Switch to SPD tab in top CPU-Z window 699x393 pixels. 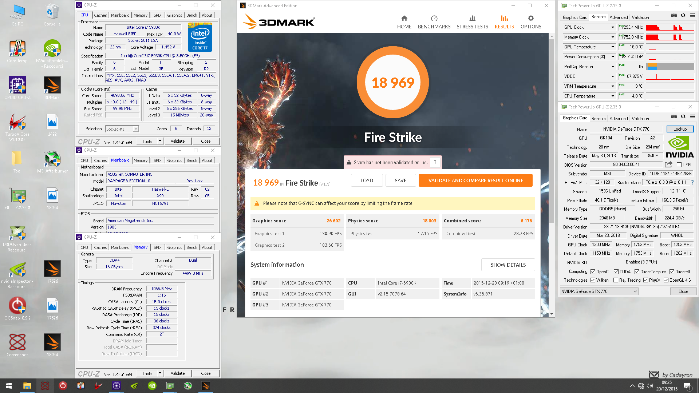pos(157,15)
